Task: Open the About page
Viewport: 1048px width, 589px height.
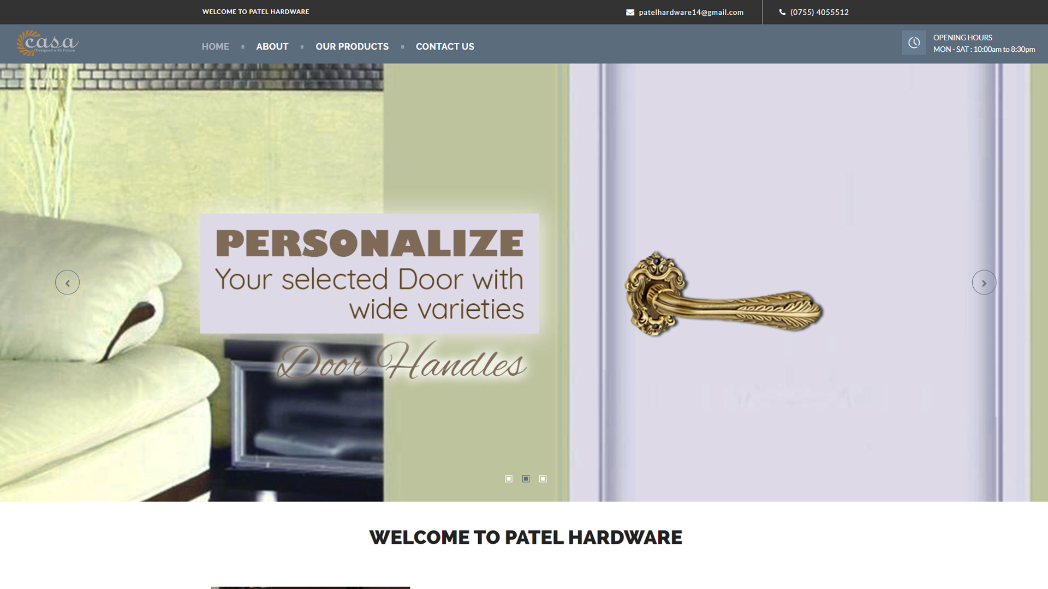Action: [x=272, y=47]
